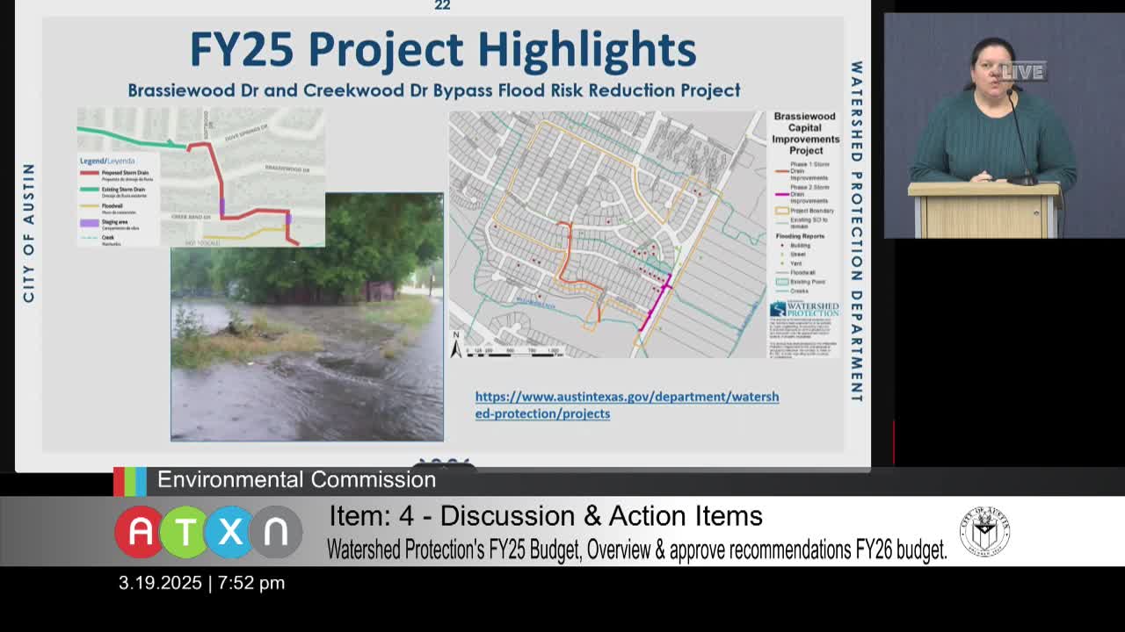Screen dimensions: 1125x632
Task: Click the 'FY25 Project Highlights' slide title
Action: pyautogui.click(x=443, y=49)
